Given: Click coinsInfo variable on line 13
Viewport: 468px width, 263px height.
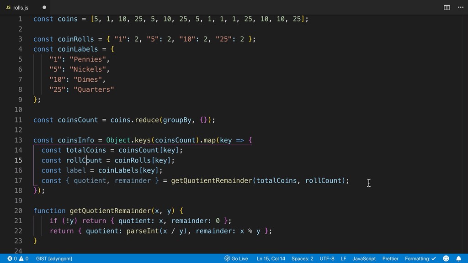Looking at the screenshot, I should [76, 140].
